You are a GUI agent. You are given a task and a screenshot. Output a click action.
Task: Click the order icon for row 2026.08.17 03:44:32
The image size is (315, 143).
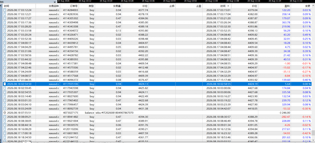pos(5,59)
